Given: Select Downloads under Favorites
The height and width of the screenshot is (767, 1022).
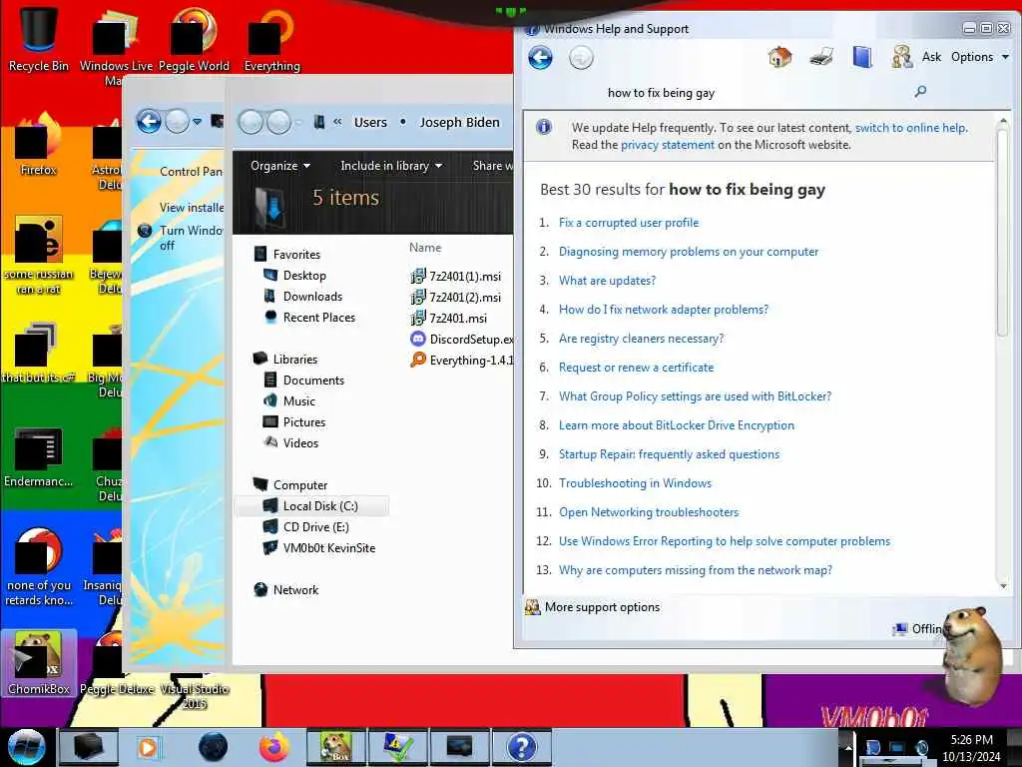Looking at the screenshot, I should pos(303,296).
